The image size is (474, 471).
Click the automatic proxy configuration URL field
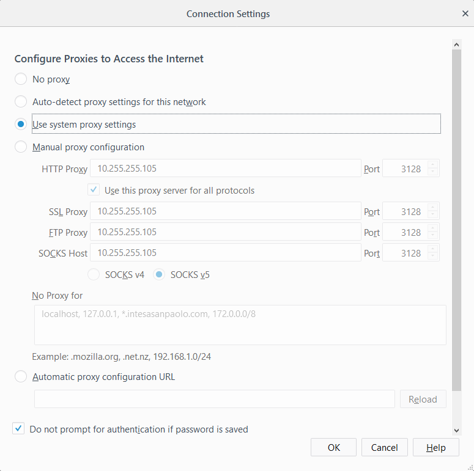[x=214, y=399]
